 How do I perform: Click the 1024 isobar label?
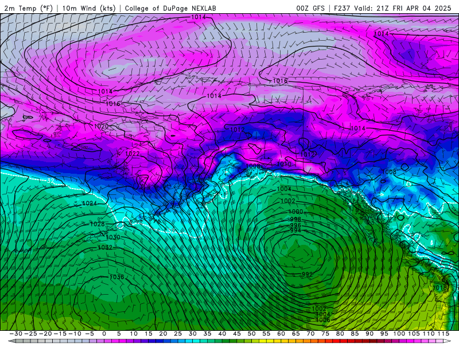click(90, 203)
